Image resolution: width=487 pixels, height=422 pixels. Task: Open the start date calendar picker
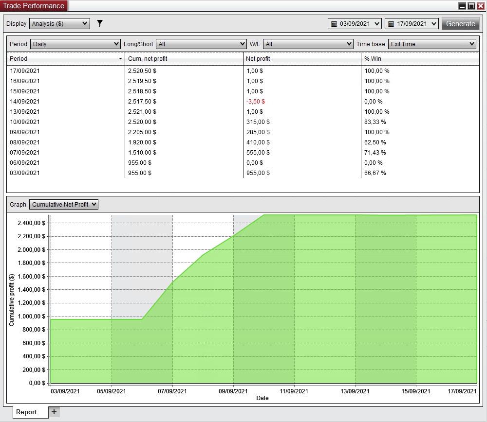354,24
